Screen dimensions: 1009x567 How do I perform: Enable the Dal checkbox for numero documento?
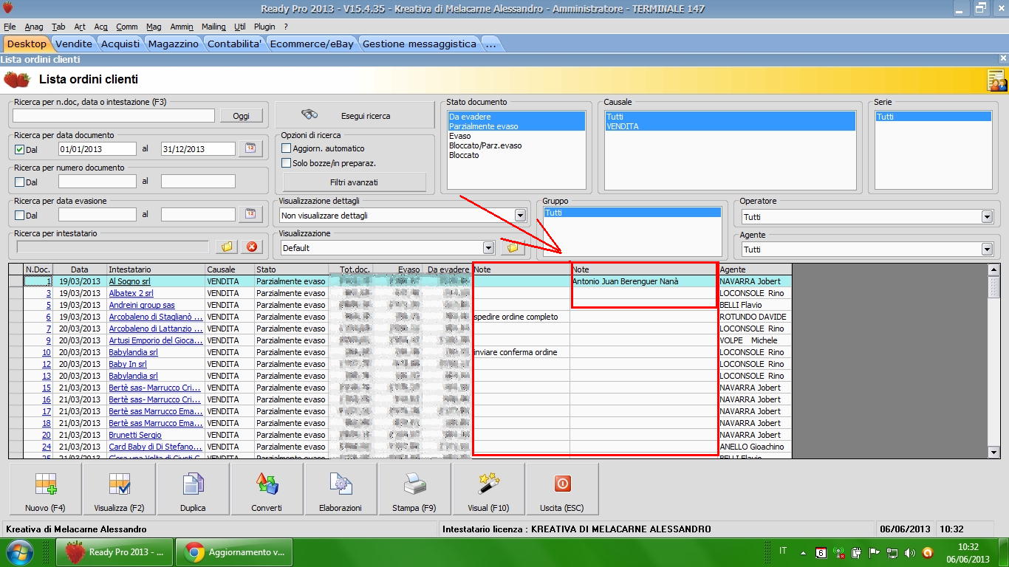point(20,182)
